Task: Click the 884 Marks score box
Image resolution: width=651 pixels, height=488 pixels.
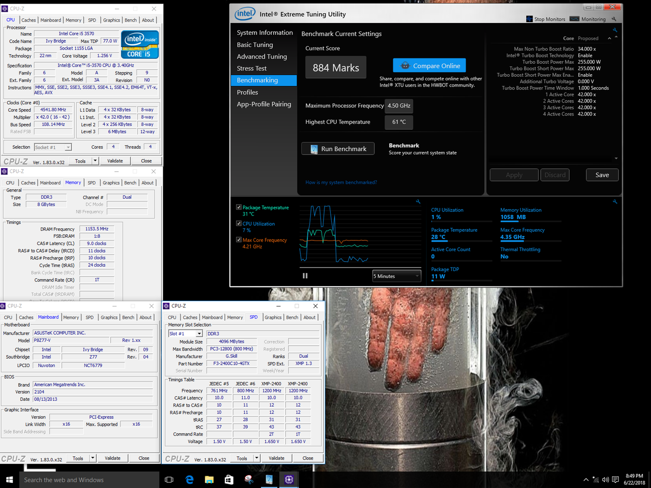Action: (x=336, y=67)
